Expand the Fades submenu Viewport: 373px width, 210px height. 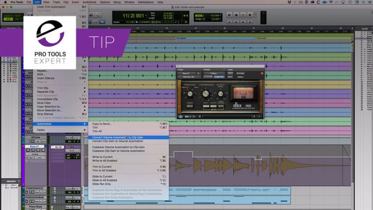[61, 130]
